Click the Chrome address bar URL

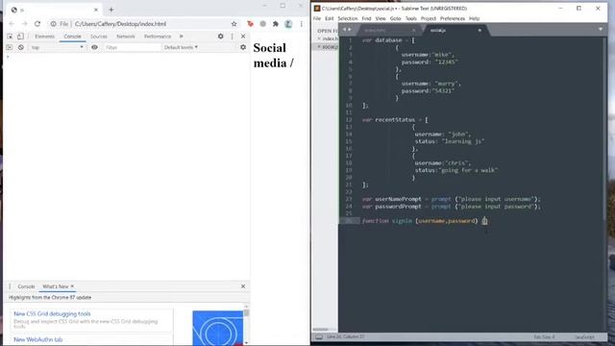120,24
